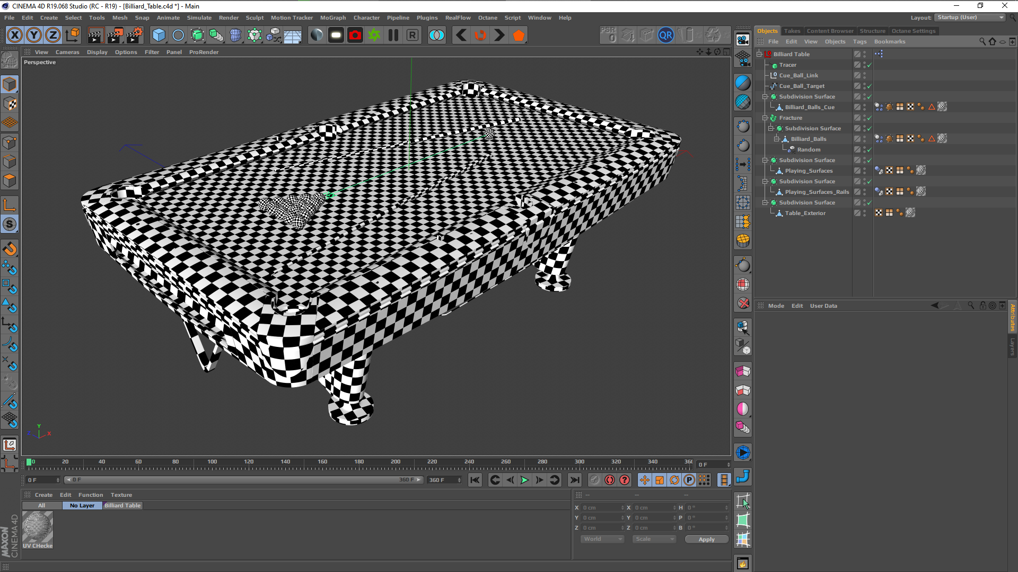Image resolution: width=1018 pixels, height=572 pixels.
Task: Toggle the green checkmark for Tracer object
Action: pos(870,65)
